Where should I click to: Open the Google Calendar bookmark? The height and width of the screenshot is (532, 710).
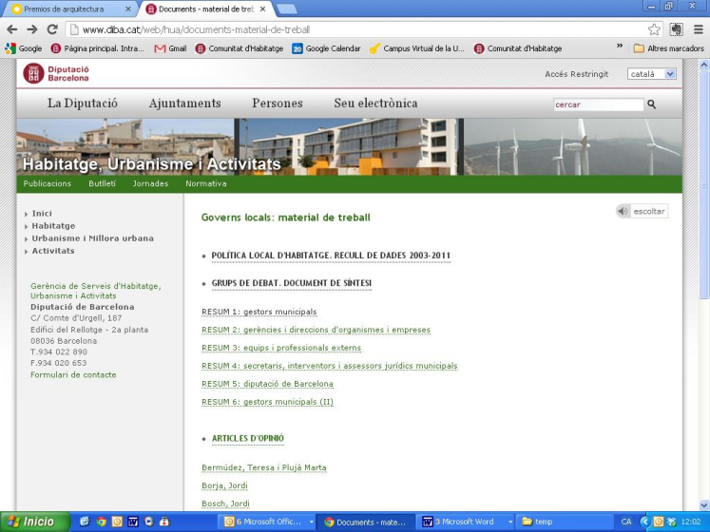click(326, 48)
